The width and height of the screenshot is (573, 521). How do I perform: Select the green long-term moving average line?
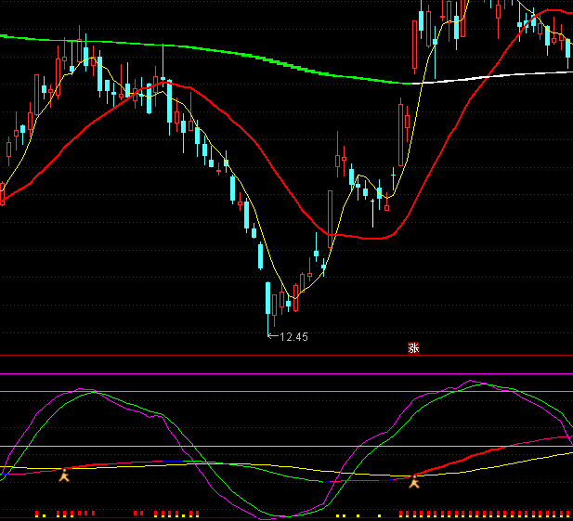coord(232,54)
